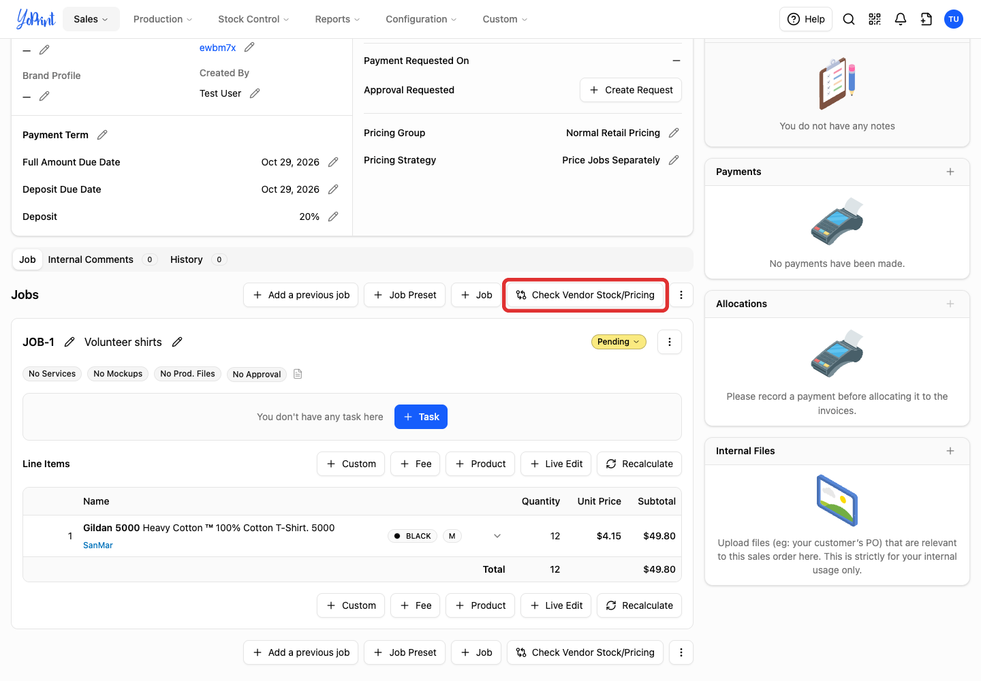Open the notifications bell
981x681 pixels.
(901, 19)
